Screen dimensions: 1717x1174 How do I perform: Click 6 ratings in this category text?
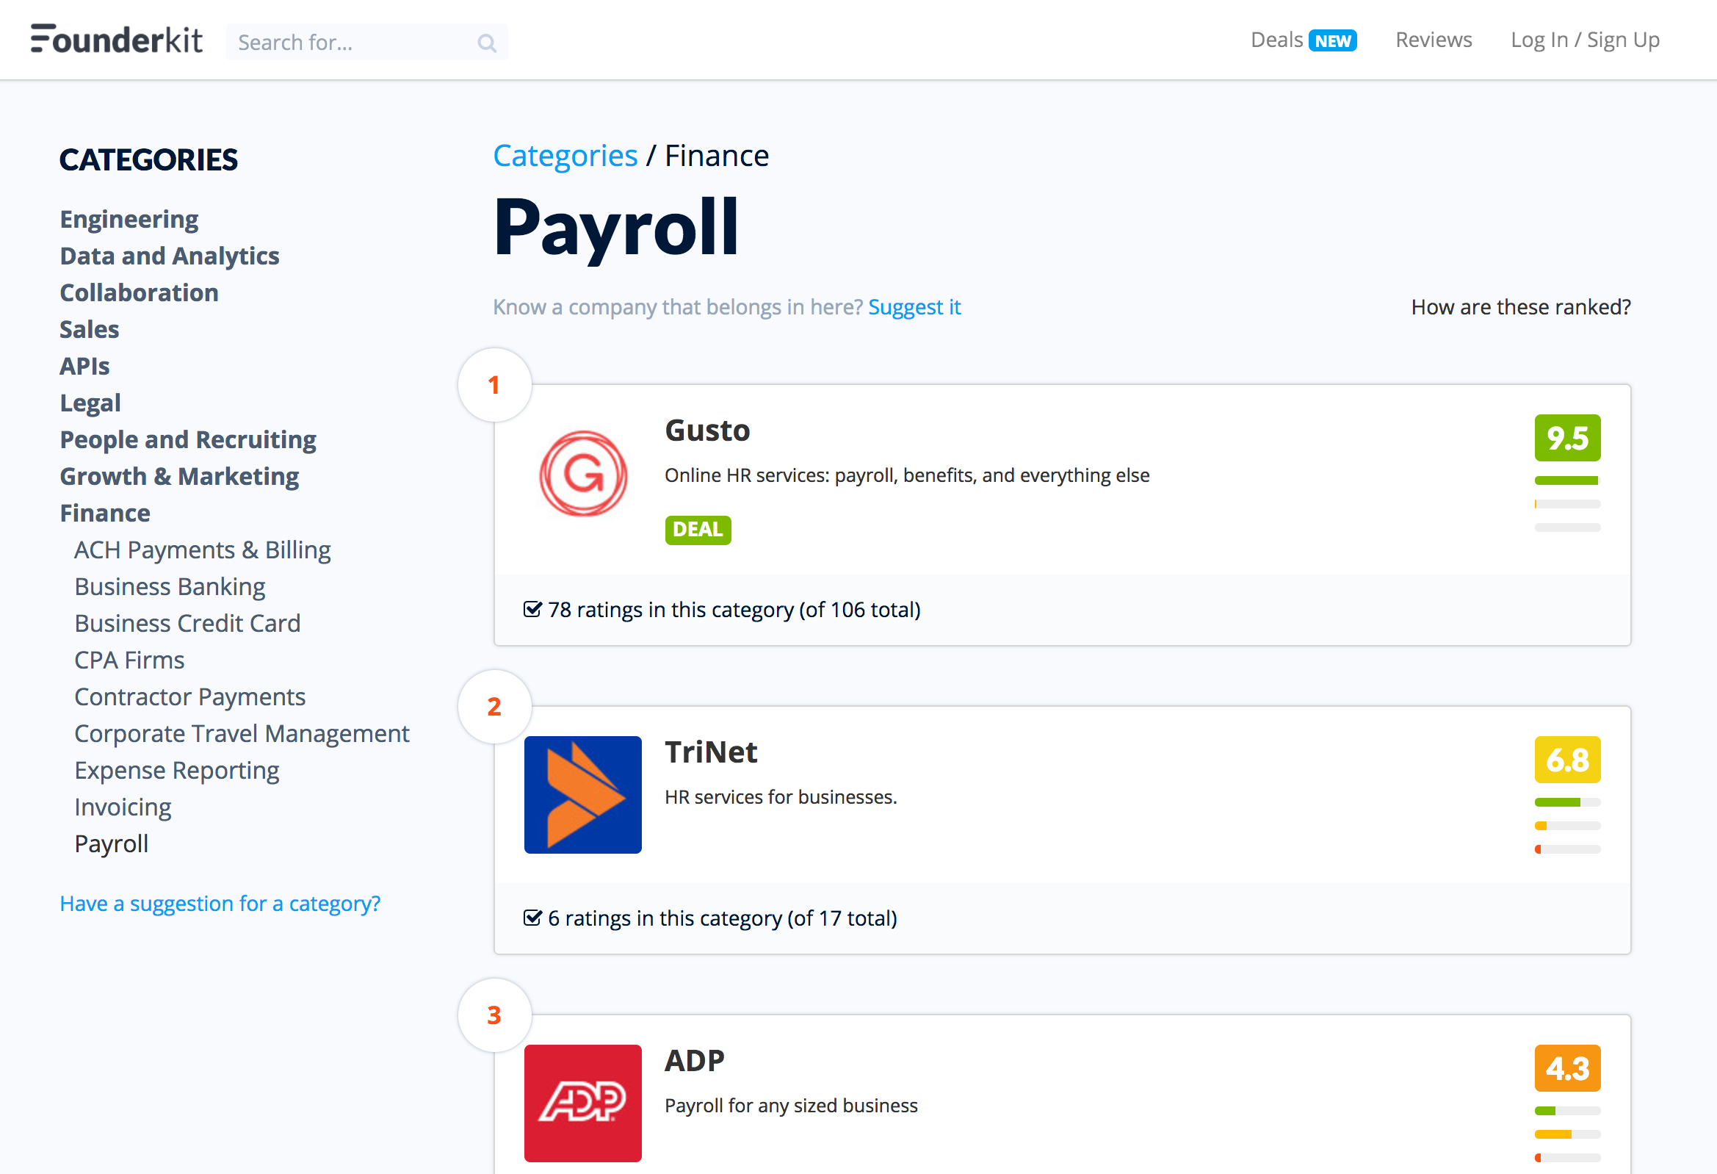coord(722,918)
